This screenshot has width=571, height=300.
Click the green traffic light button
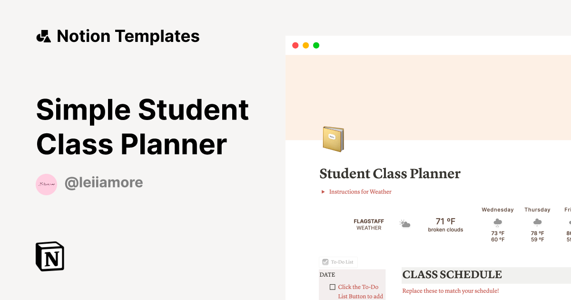tap(316, 45)
